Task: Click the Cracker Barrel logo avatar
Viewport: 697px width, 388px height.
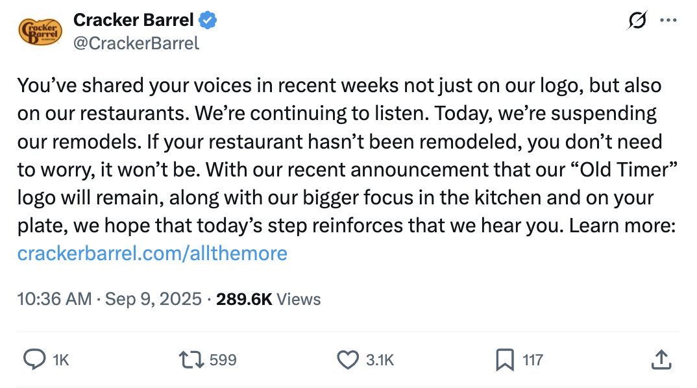Action: coord(40,31)
